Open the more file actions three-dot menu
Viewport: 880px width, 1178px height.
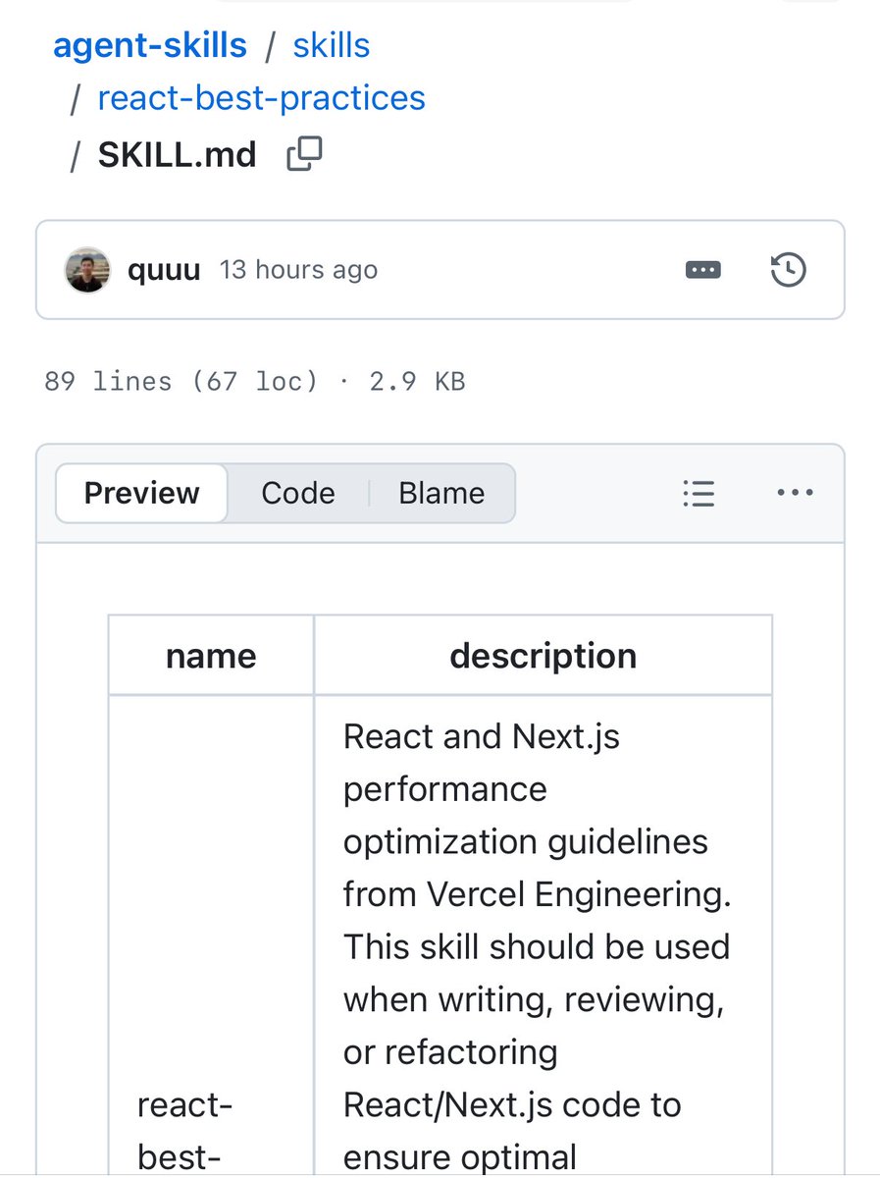pos(795,493)
